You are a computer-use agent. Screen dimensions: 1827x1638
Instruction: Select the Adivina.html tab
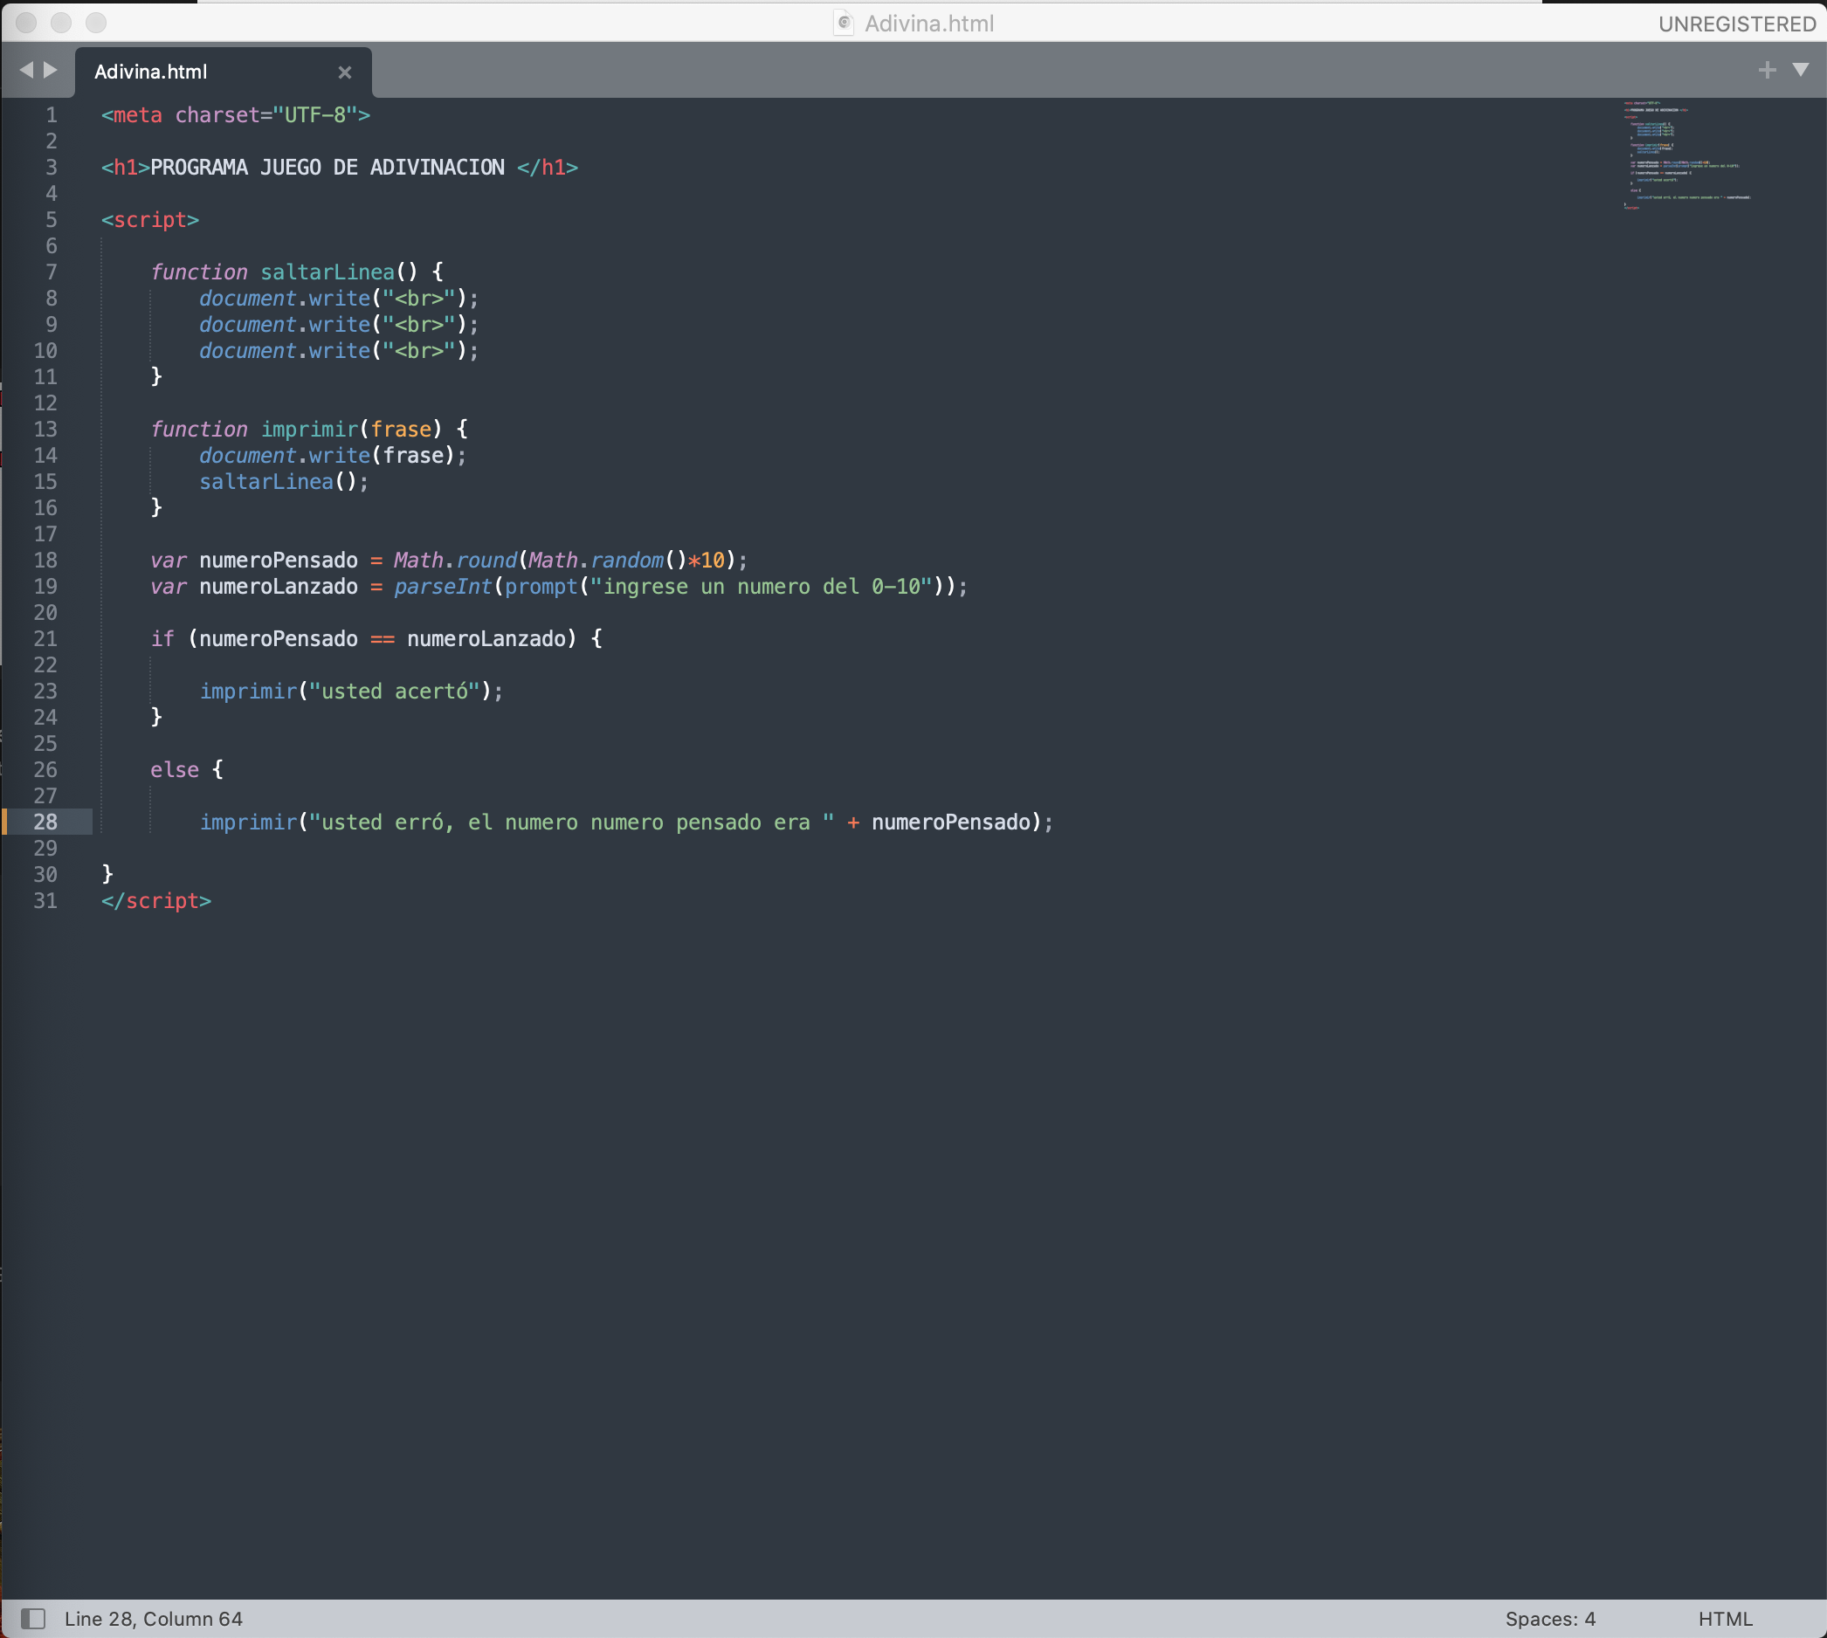[x=224, y=72]
